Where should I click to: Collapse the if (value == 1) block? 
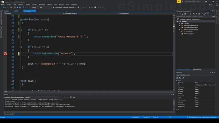[21, 47]
